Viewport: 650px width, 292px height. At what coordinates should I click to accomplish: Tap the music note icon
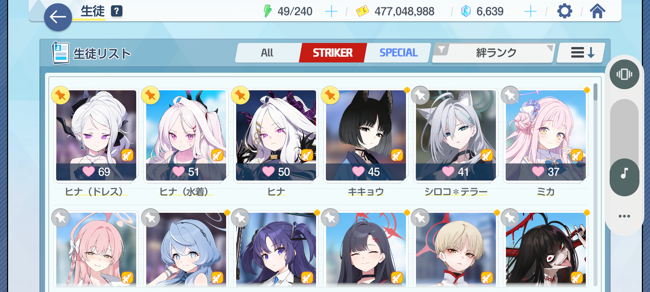pos(624,173)
